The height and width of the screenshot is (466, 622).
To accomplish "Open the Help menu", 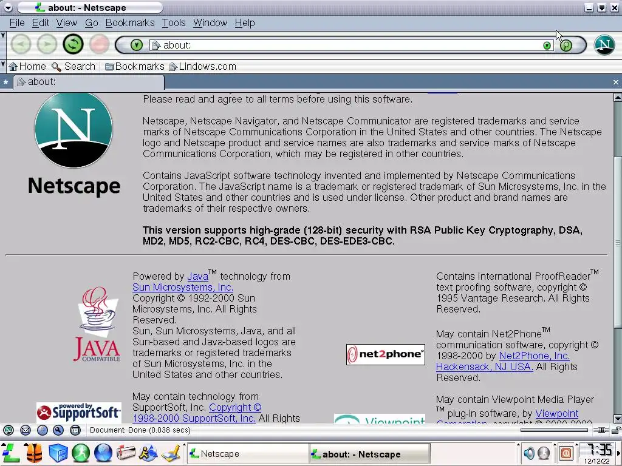I will 244,23.
